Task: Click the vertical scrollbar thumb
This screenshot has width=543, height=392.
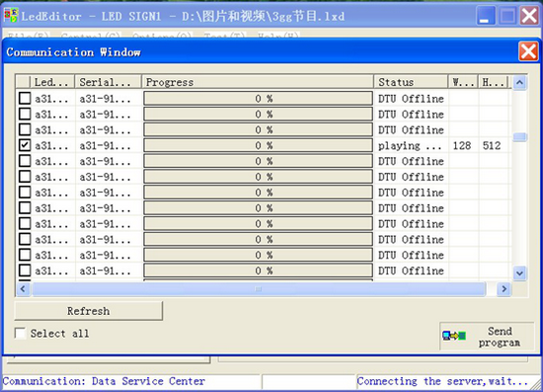Action: (x=519, y=137)
